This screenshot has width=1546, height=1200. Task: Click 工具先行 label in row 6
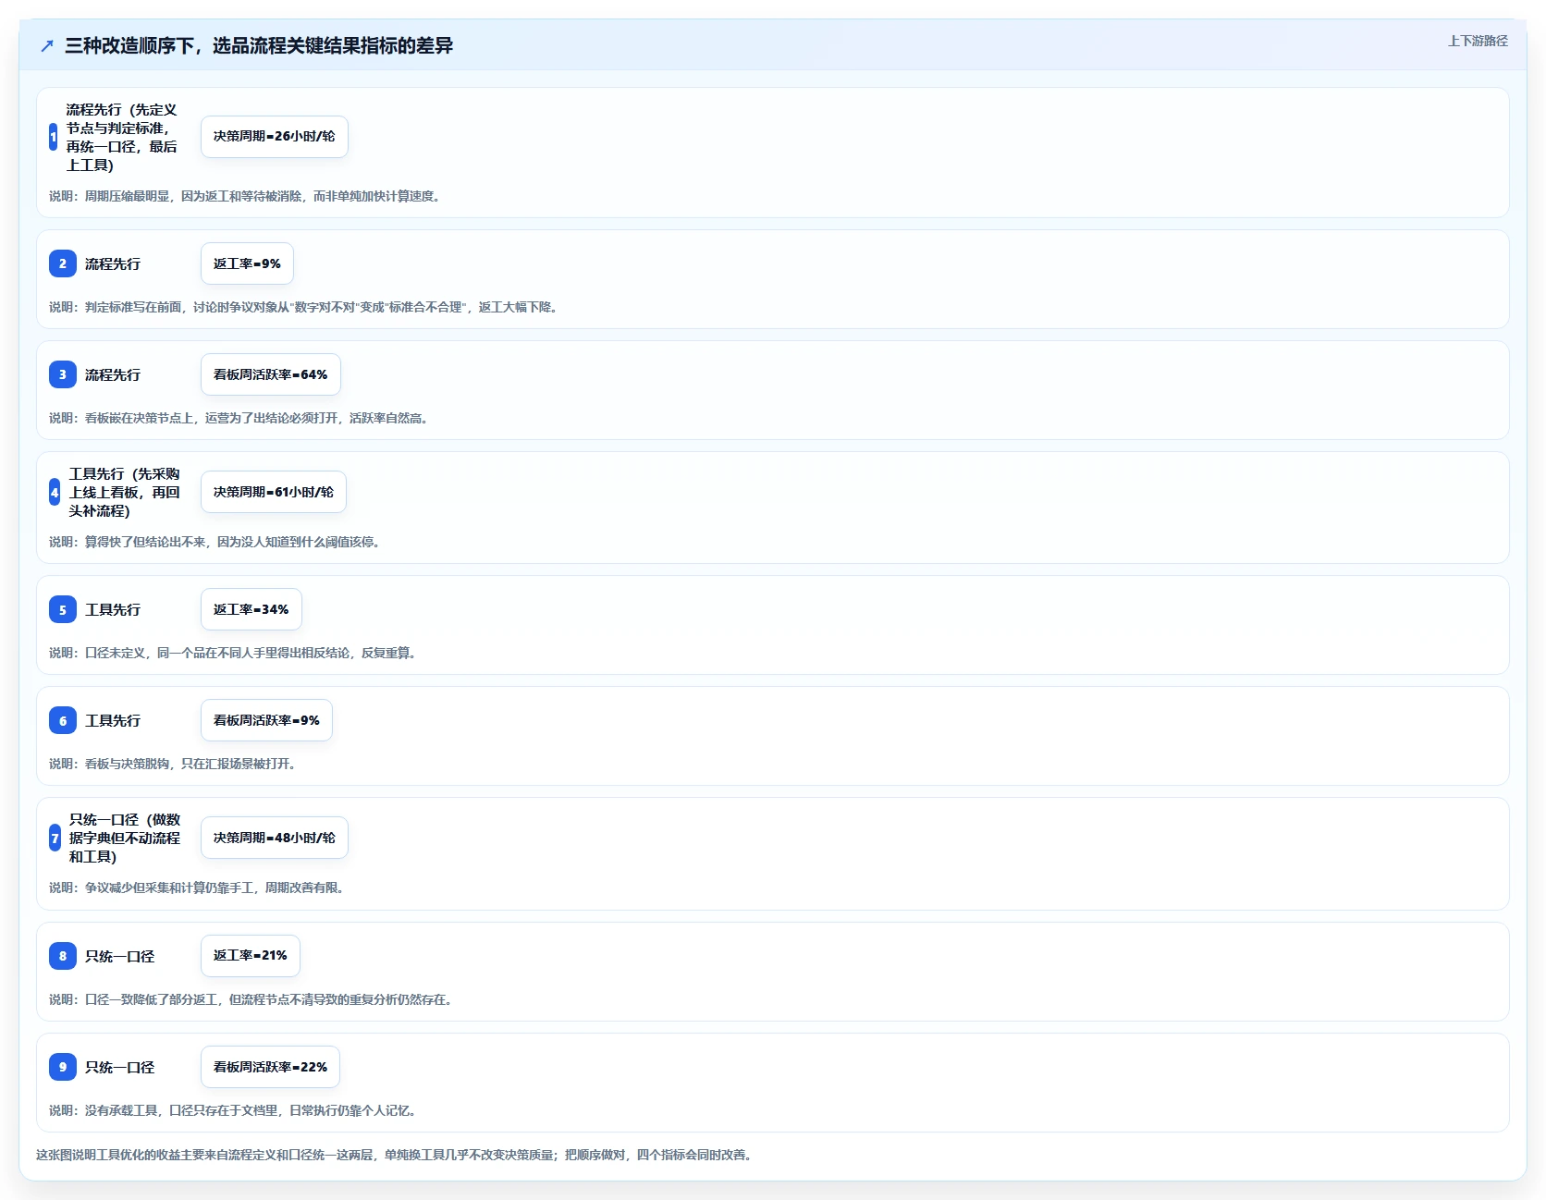pos(113,720)
